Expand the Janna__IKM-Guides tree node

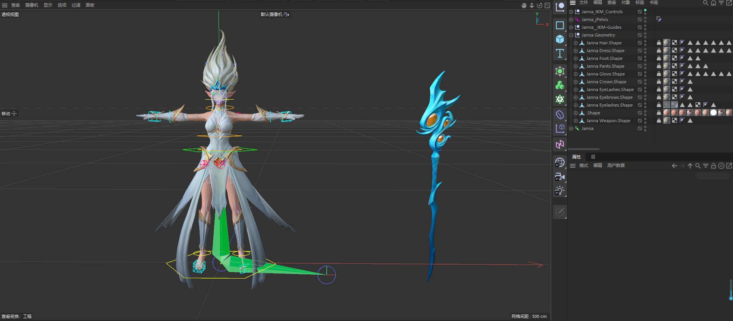(571, 27)
